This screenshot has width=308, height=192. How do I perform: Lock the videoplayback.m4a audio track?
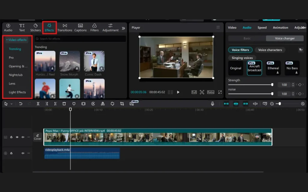[11, 153]
